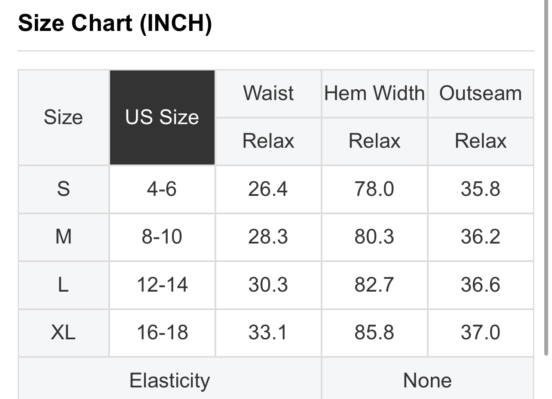Image resolution: width=552 pixels, height=399 pixels.
Task: Click the US size 16-18 cell
Action: [162, 332]
